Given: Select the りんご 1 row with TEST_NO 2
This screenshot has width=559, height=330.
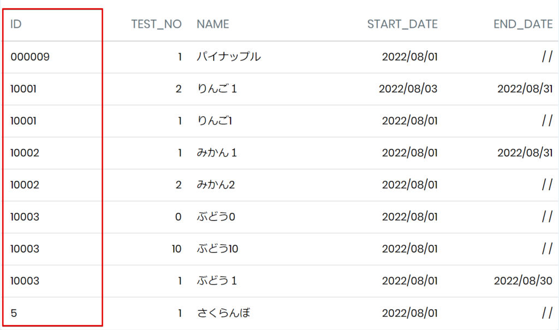Looking at the screenshot, I should click(279, 89).
